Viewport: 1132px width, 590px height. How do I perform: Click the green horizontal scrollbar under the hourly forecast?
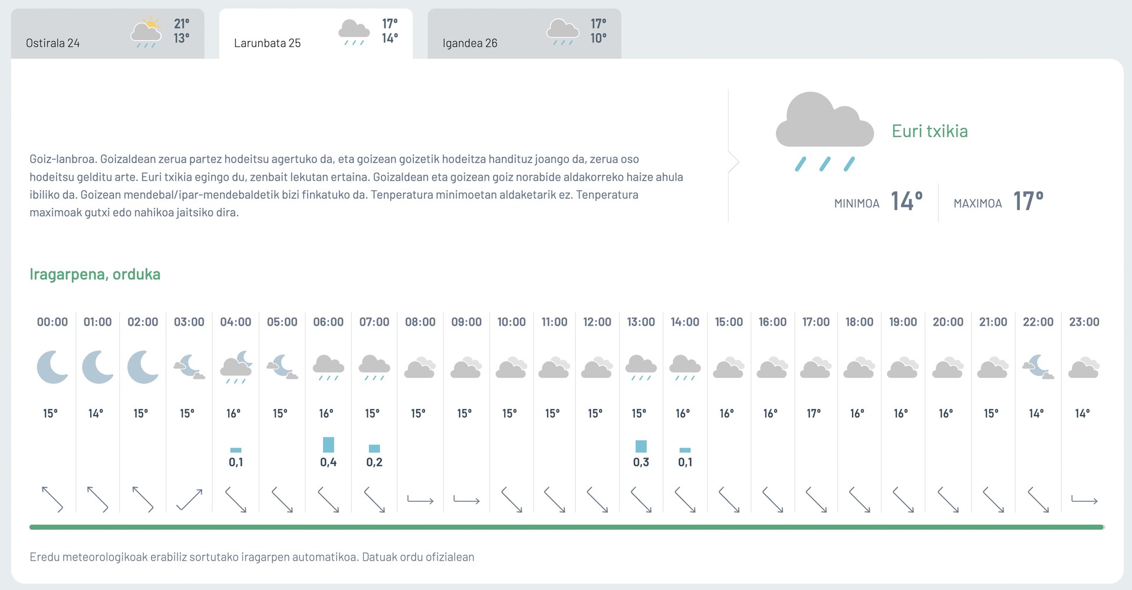tap(567, 527)
